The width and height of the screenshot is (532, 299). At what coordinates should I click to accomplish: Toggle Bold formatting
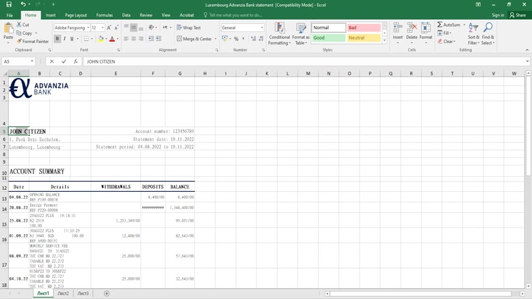tap(57, 39)
